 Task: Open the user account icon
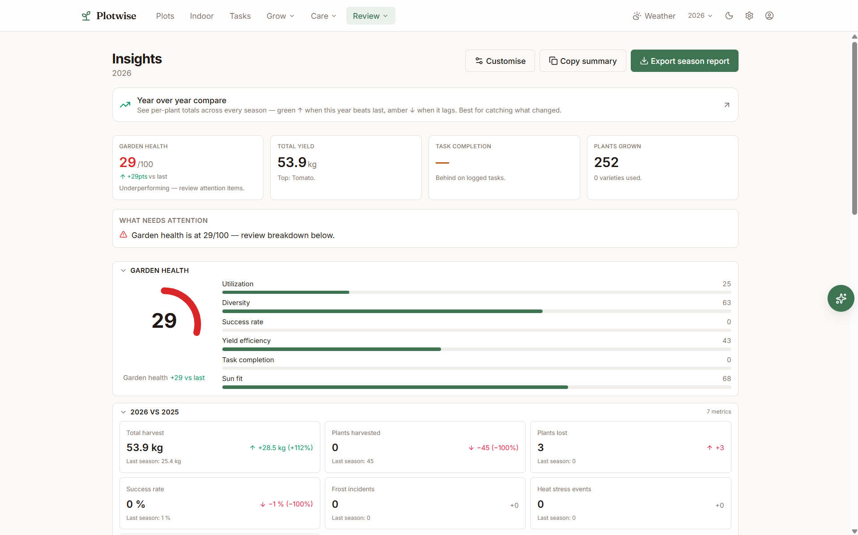click(x=769, y=16)
